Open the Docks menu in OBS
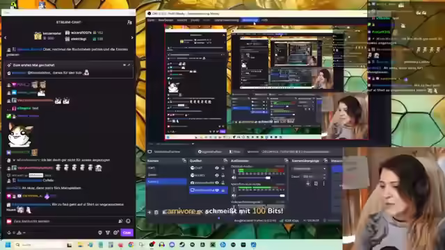This screenshot has height=250, width=445. point(195,20)
